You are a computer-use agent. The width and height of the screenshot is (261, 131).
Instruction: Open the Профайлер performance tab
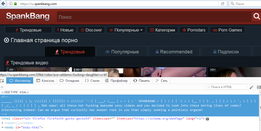click(x=116, y=80)
